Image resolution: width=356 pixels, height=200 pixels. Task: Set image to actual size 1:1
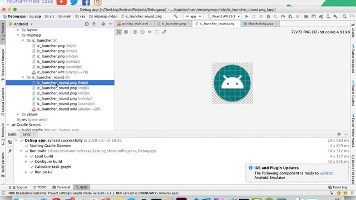(150, 32)
